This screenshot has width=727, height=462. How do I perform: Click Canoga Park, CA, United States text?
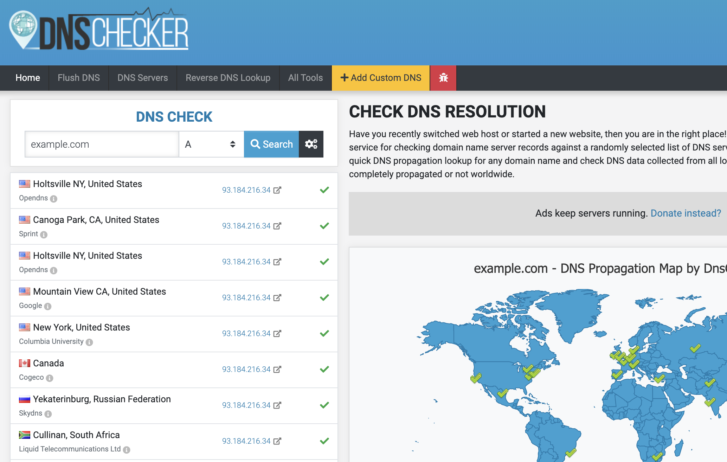tap(96, 220)
